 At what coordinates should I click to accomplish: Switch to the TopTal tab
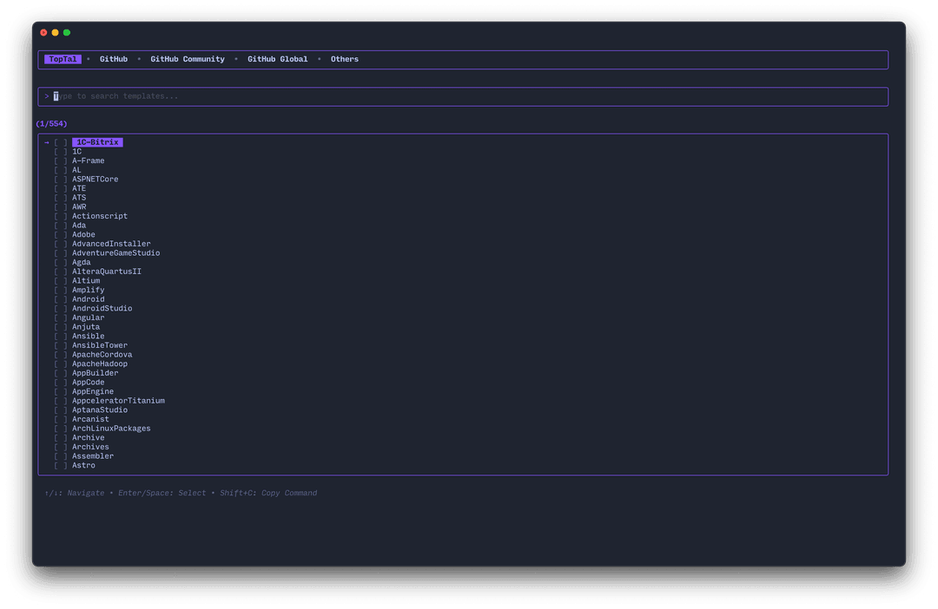pyautogui.click(x=63, y=59)
